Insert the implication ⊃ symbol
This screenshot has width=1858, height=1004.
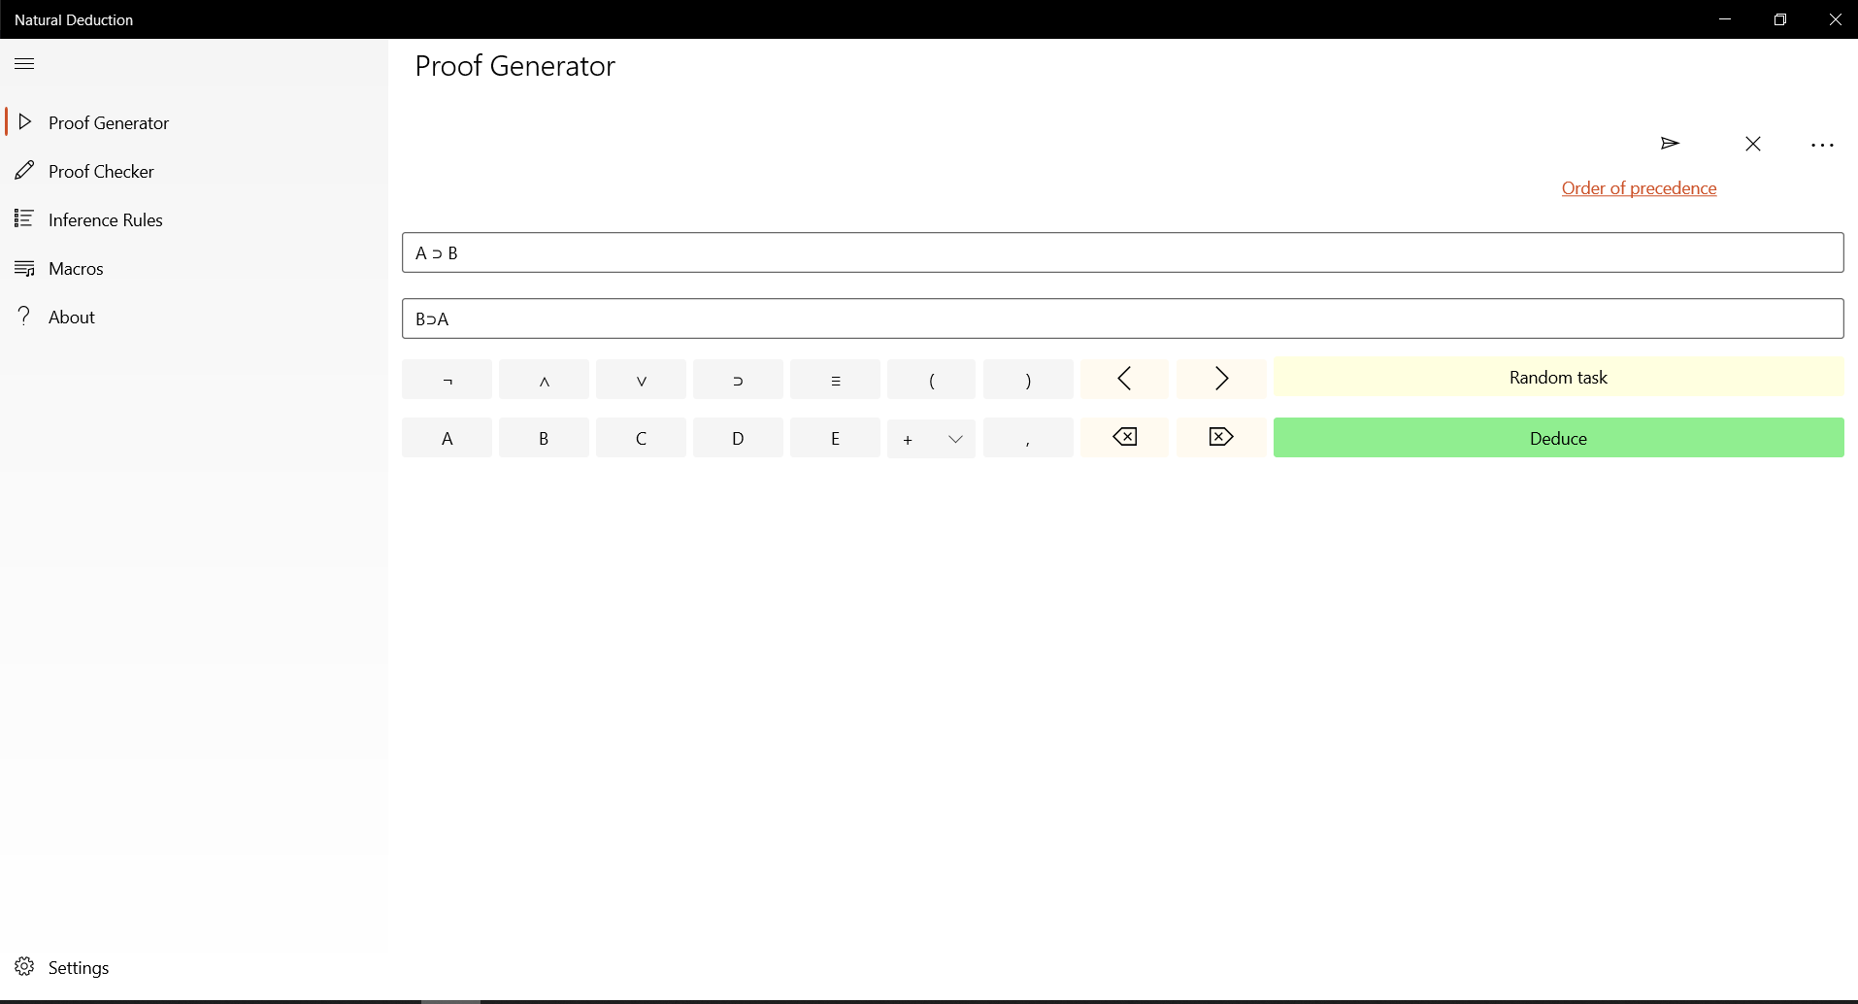738,380
